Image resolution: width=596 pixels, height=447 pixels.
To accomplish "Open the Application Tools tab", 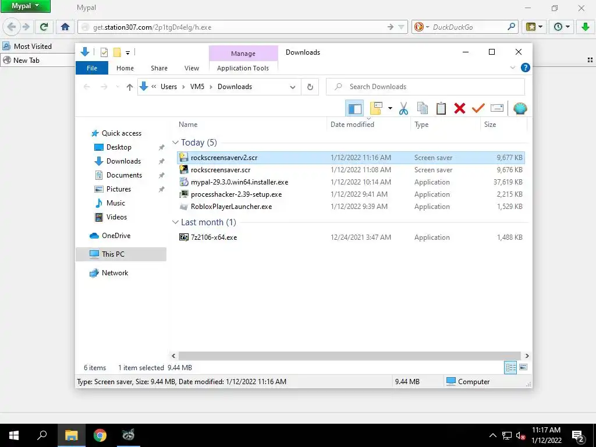I will 243,68.
